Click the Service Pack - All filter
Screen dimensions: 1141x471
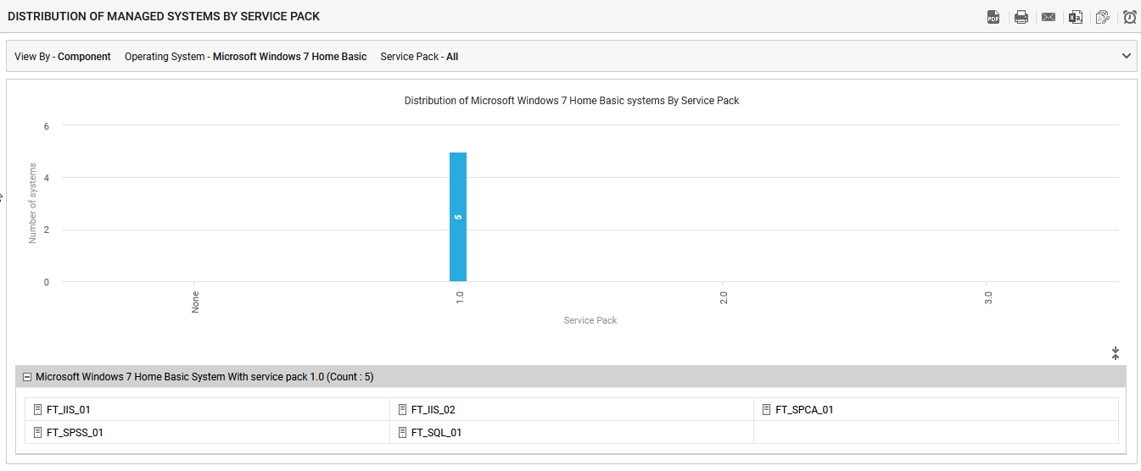pyautogui.click(x=419, y=57)
